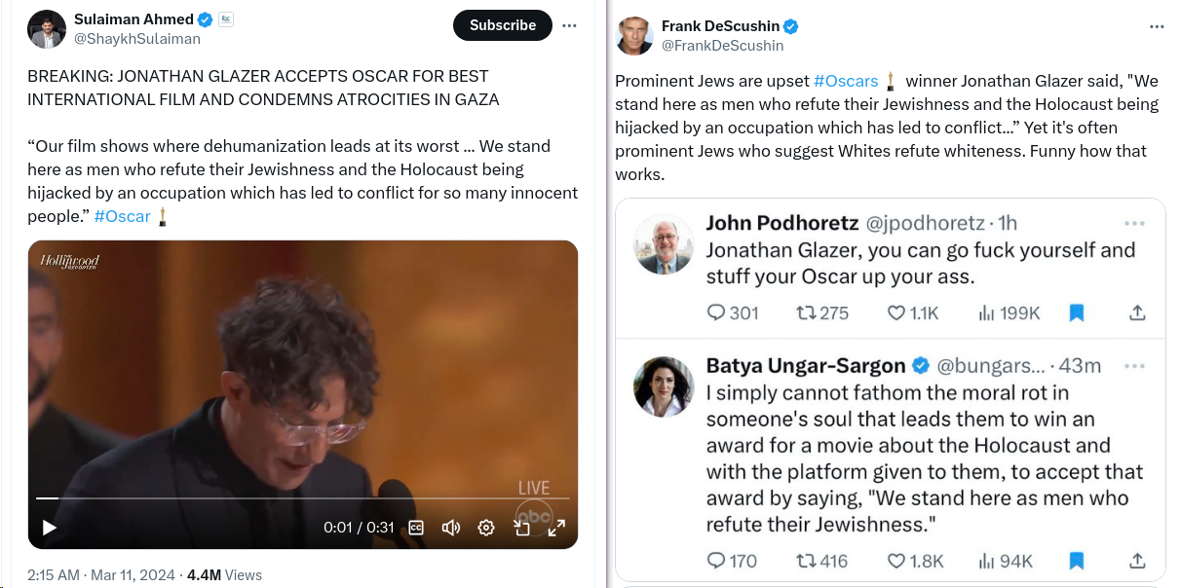Image resolution: width=1181 pixels, height=588 pixels.
Task: Subscribe to Sulaiman Ahmed
Action: point(503,25)
